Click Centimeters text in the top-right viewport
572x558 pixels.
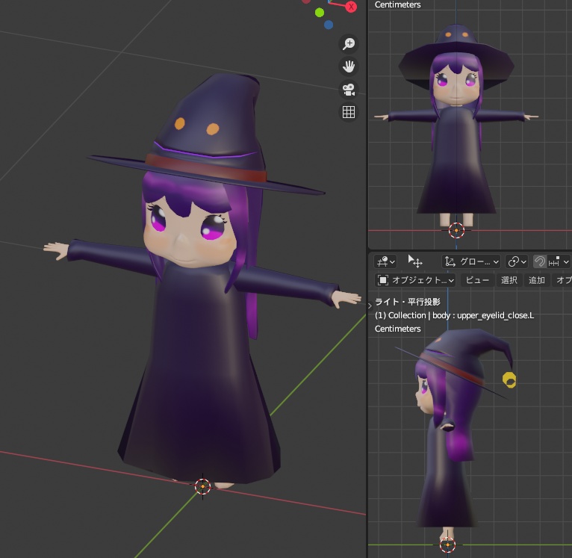tap(397, 4)
